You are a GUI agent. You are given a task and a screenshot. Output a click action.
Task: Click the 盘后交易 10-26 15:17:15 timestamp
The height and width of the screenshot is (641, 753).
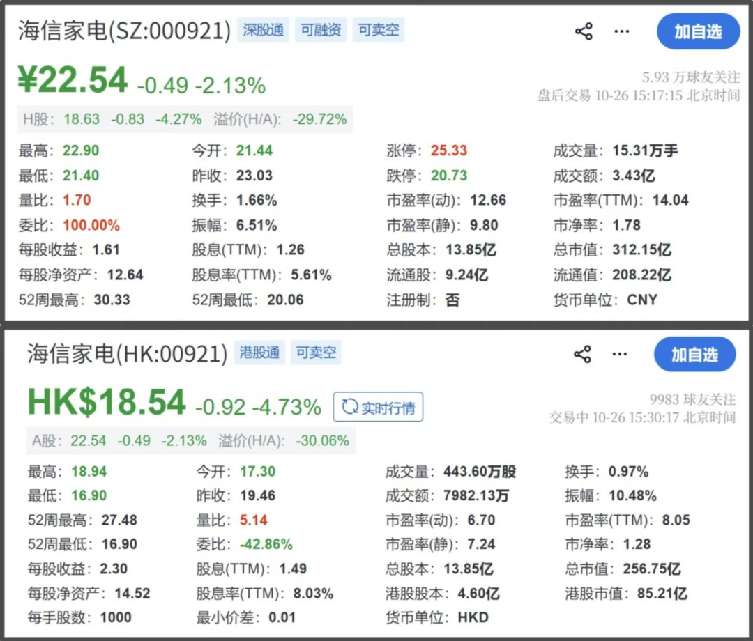coord(639,95)
